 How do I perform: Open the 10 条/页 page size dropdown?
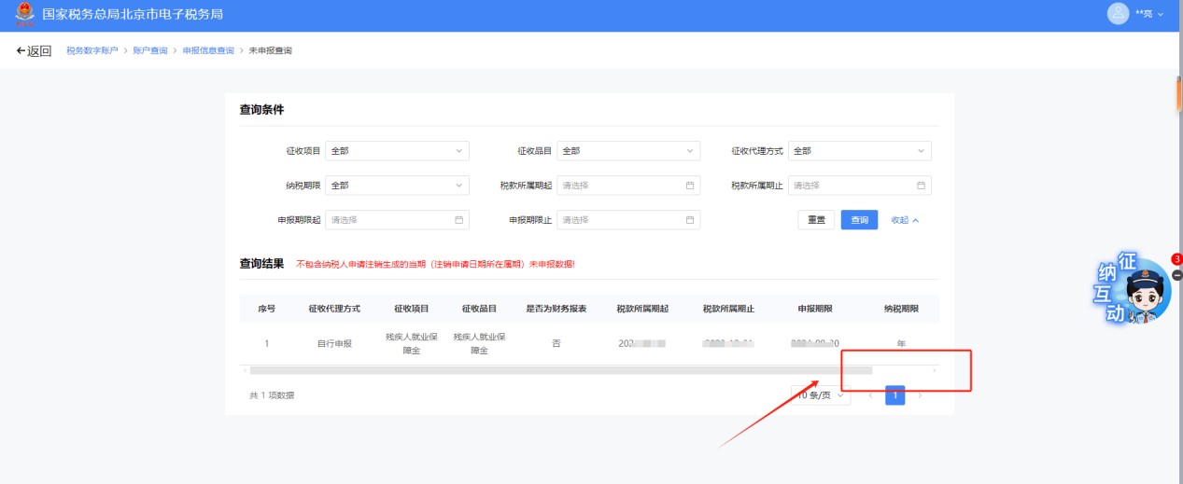821,395
